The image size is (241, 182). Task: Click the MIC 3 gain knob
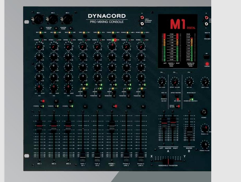(68, 46)
